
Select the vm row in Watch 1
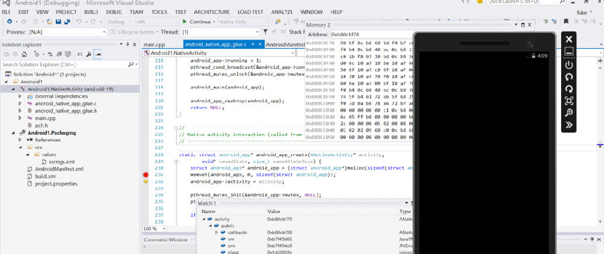coord(304,239)
